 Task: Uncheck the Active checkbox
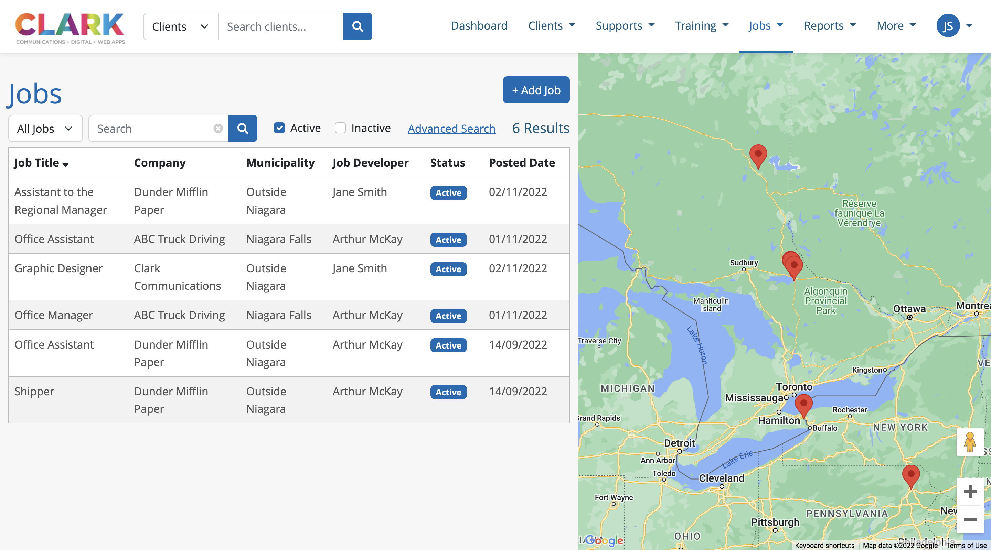(279, 128)
